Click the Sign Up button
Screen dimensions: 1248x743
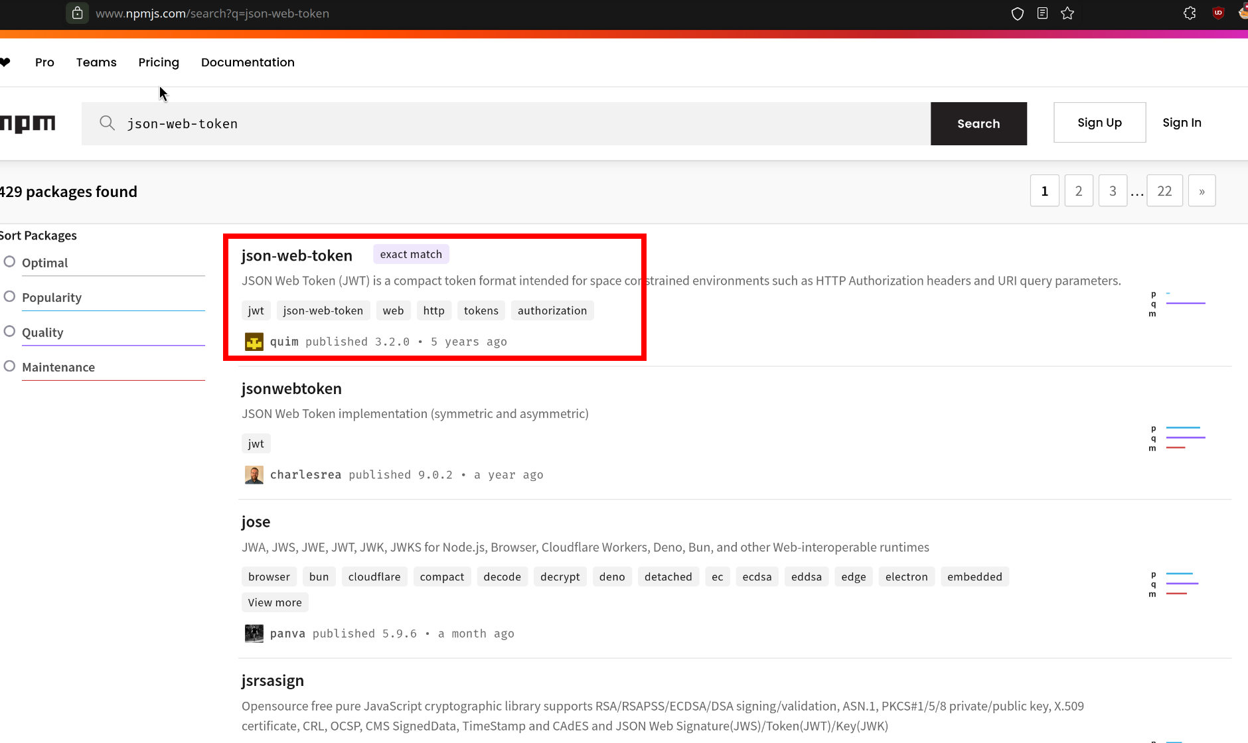[x=1099, y=122]
